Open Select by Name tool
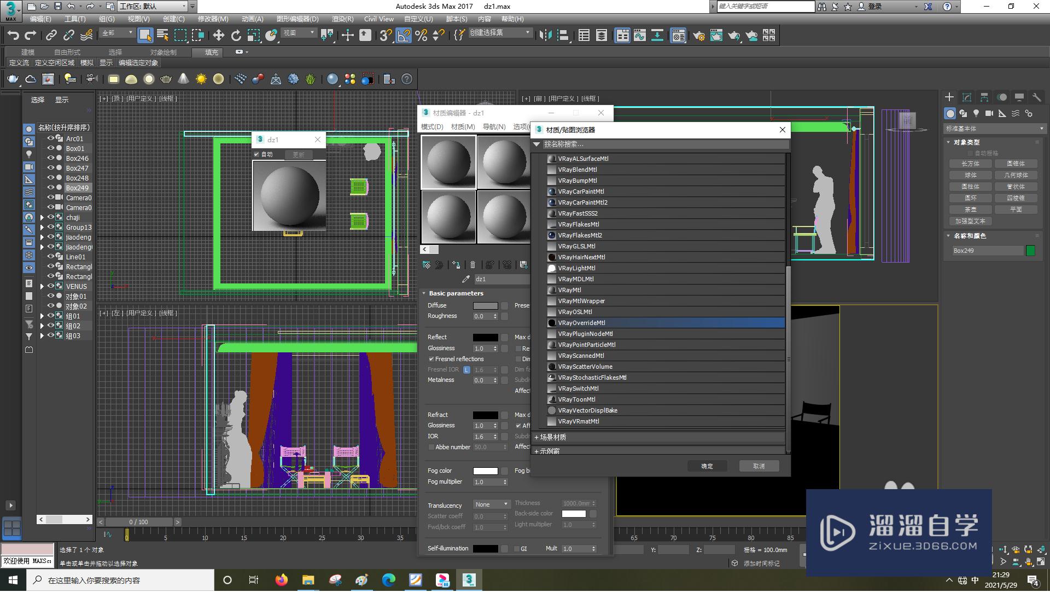This screenshot has height=592, width=1050. 162,36
